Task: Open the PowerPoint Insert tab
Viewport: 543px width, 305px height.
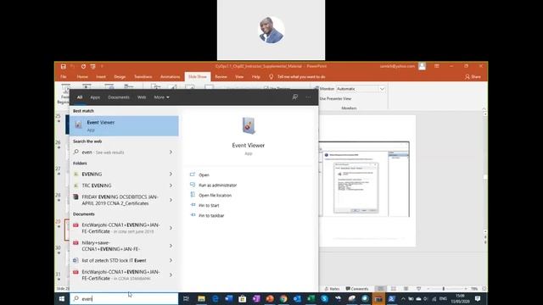Action: pos(101,77)
